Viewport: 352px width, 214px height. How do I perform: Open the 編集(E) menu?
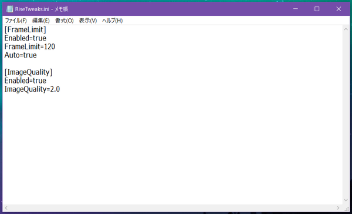pyautogui.click(x=41, y=21)
